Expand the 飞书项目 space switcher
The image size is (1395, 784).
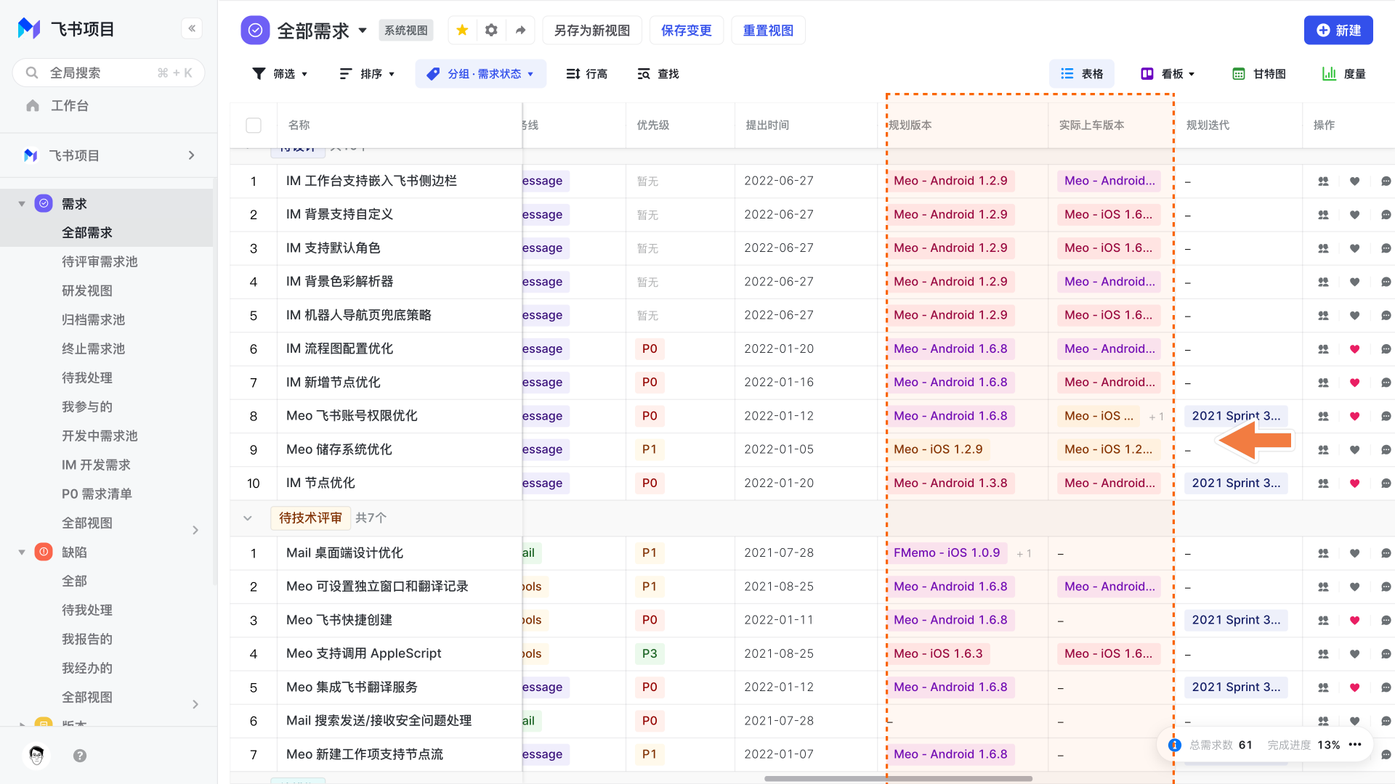pos(192,155)
